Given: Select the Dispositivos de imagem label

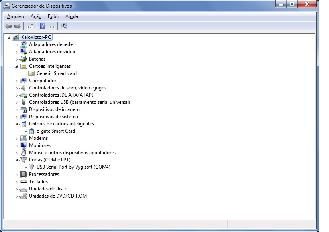Looking at the screenshot, I should point(54,109).
